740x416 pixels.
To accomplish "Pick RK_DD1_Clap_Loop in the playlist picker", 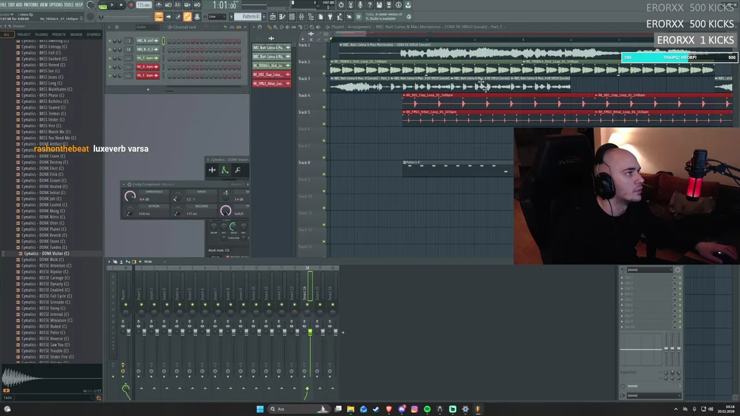I will coord(271,75).
